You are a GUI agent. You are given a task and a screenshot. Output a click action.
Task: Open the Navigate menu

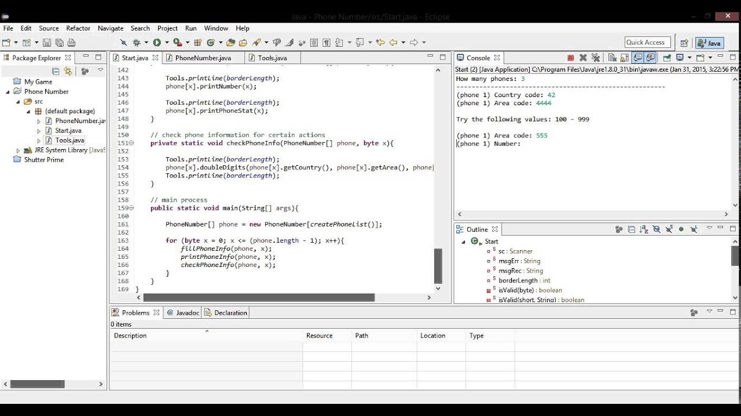click(x=111, y=28)
